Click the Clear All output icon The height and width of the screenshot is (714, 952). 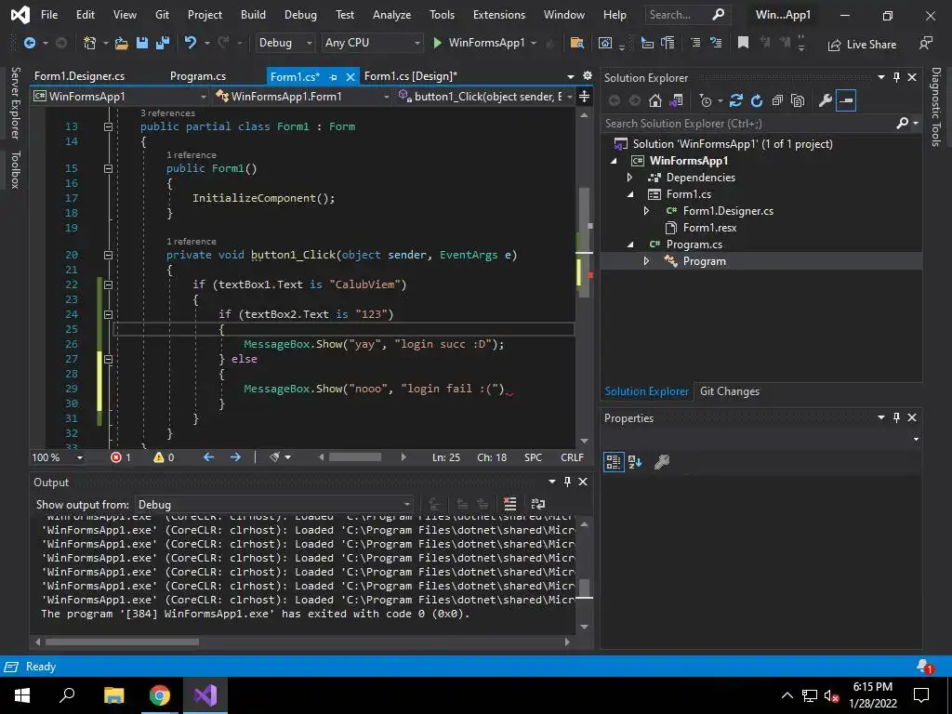pyautogui.click(x=510, y=504)
